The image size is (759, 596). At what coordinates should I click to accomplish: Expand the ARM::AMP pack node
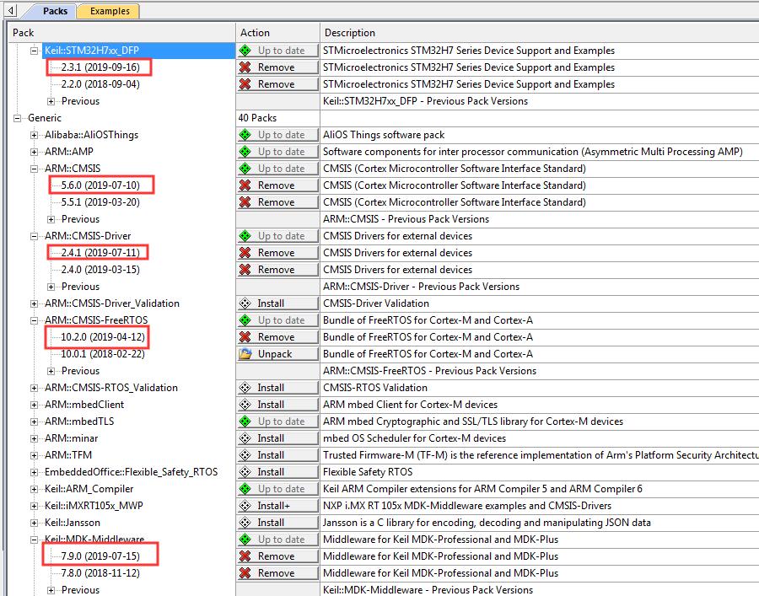coord(34,152)
